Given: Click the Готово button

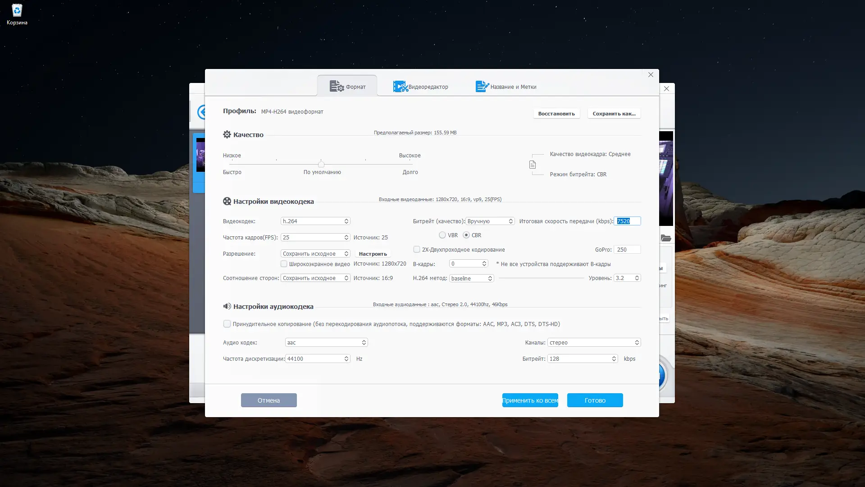Looking at the screenshot, I should pos(595,400).
